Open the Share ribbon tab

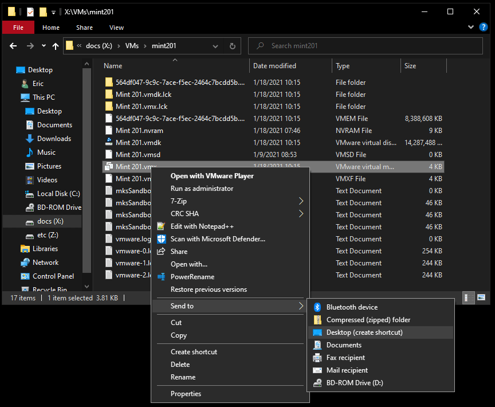click(x=84, y=28)
